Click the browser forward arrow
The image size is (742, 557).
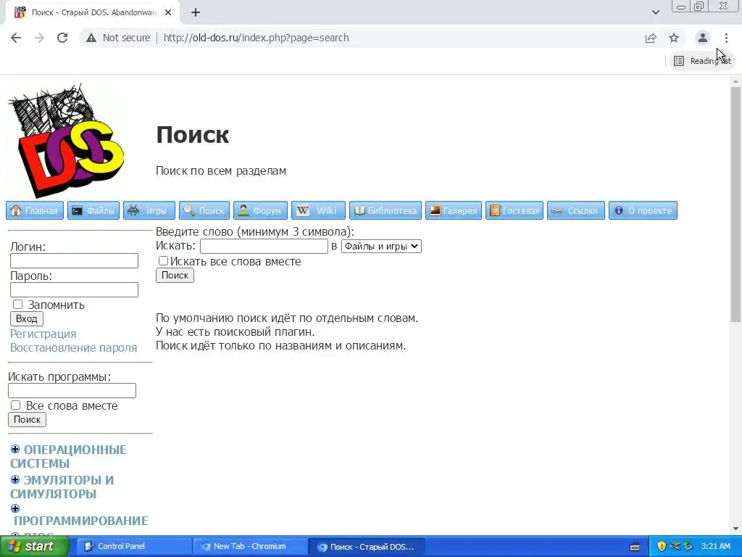(x=39, y=38)
